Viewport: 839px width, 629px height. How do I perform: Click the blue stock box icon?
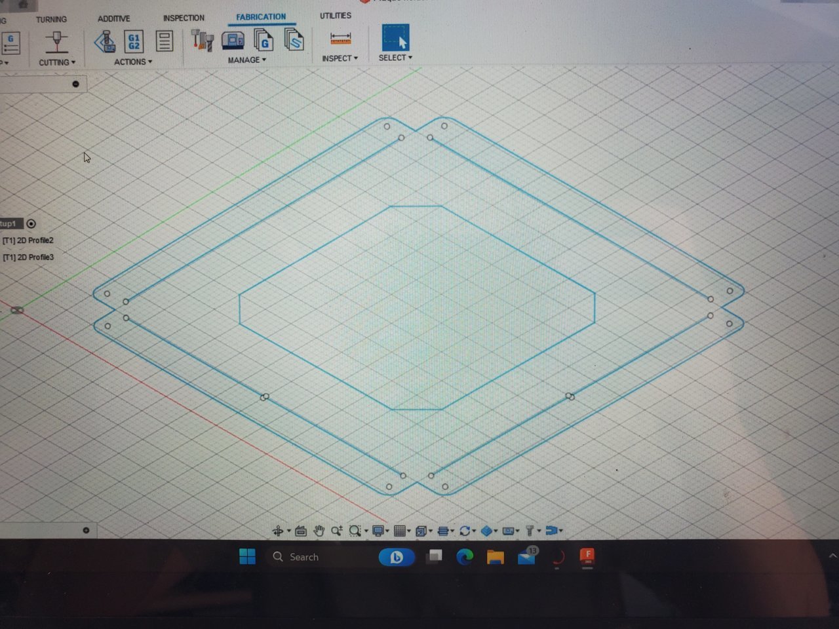[486, 531]
